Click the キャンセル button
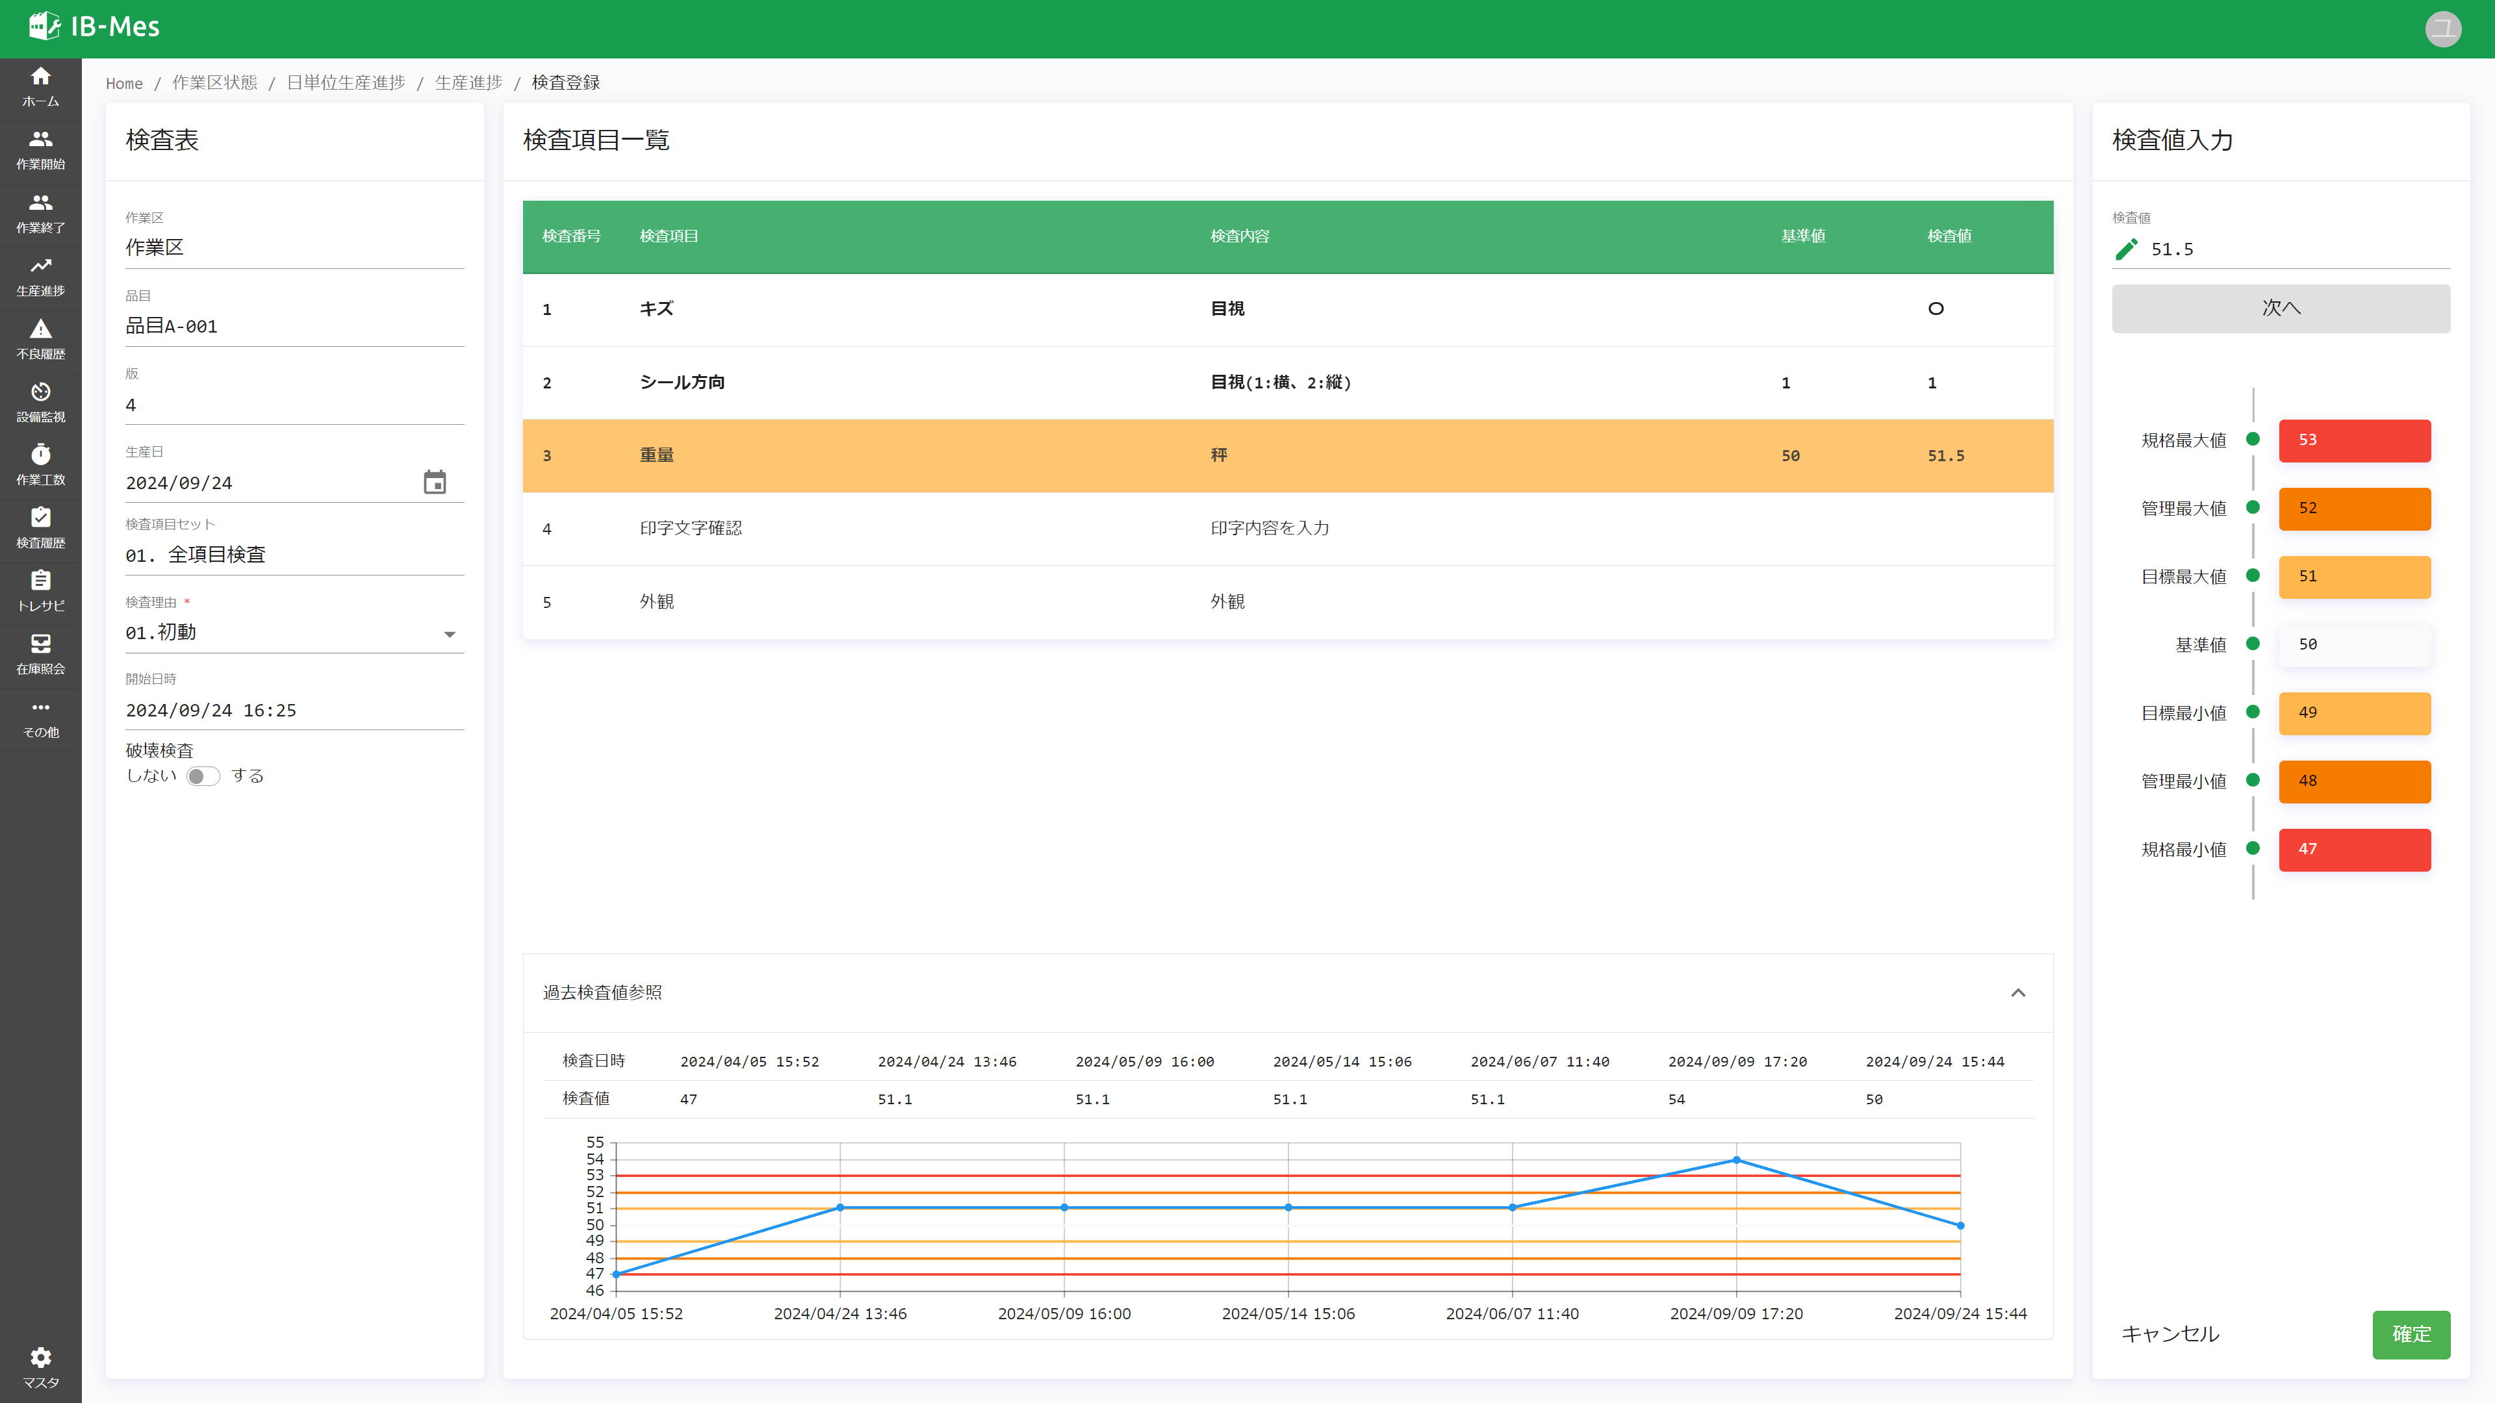 (x=2169, y=1334)
